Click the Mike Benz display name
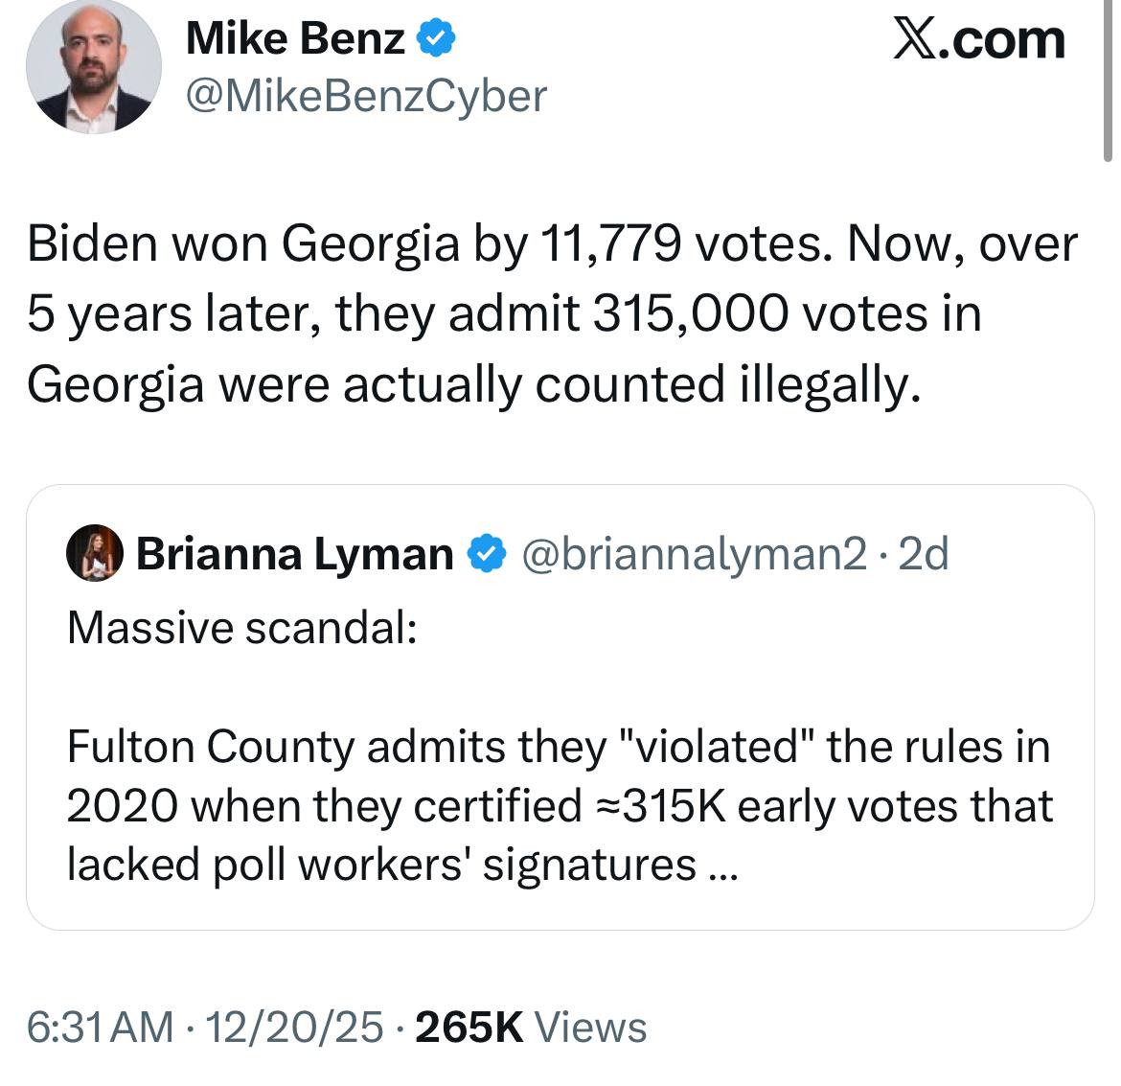 coord(295,38)
